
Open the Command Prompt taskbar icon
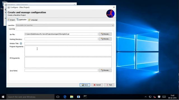(85, 97)
